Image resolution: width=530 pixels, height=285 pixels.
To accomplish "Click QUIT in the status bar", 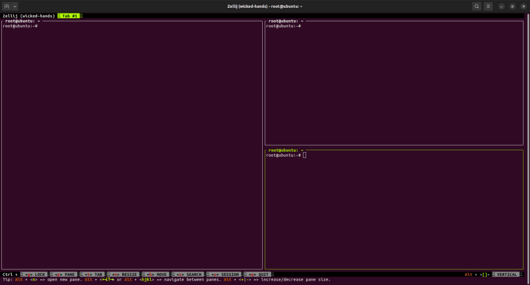I will [x=259, y=275].
